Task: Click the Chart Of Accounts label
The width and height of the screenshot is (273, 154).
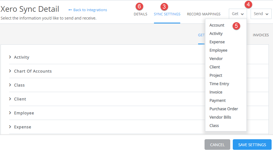Action: 33,71
